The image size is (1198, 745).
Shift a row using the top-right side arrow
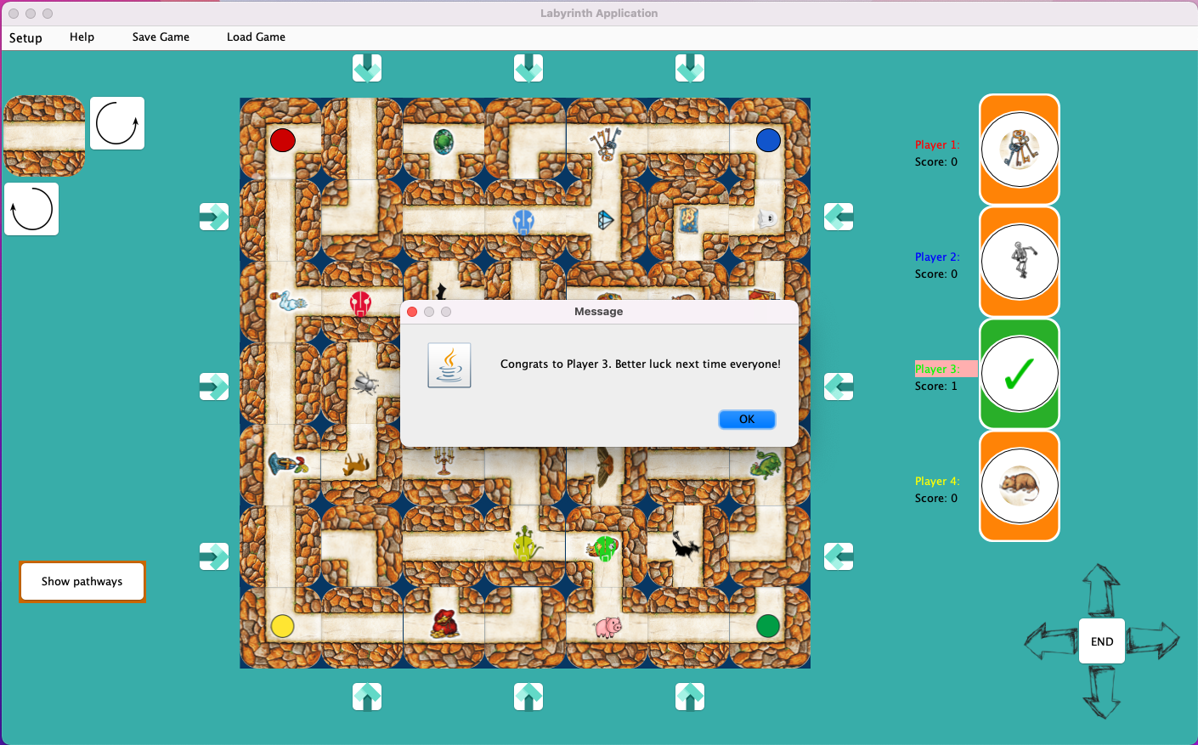[x=839, y=217]
